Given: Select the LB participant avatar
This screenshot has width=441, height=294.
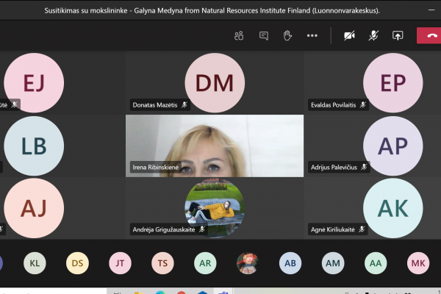Looking at the screenshot, I should [34, 146].
